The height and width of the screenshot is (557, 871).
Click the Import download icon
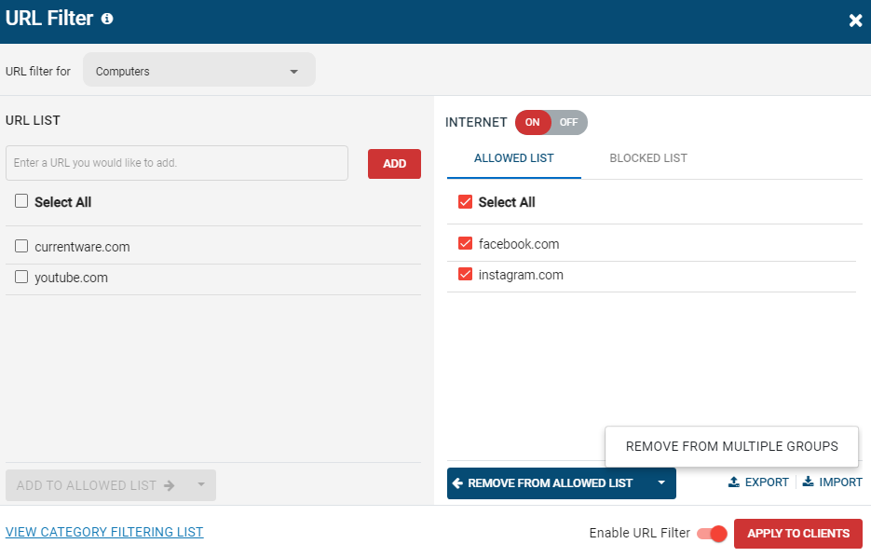[x=809, y=482]
